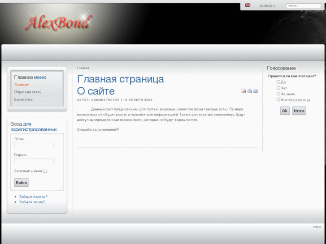Submit the poll with OK button
The height and width of the screenshot is (244, 326).
285,111
